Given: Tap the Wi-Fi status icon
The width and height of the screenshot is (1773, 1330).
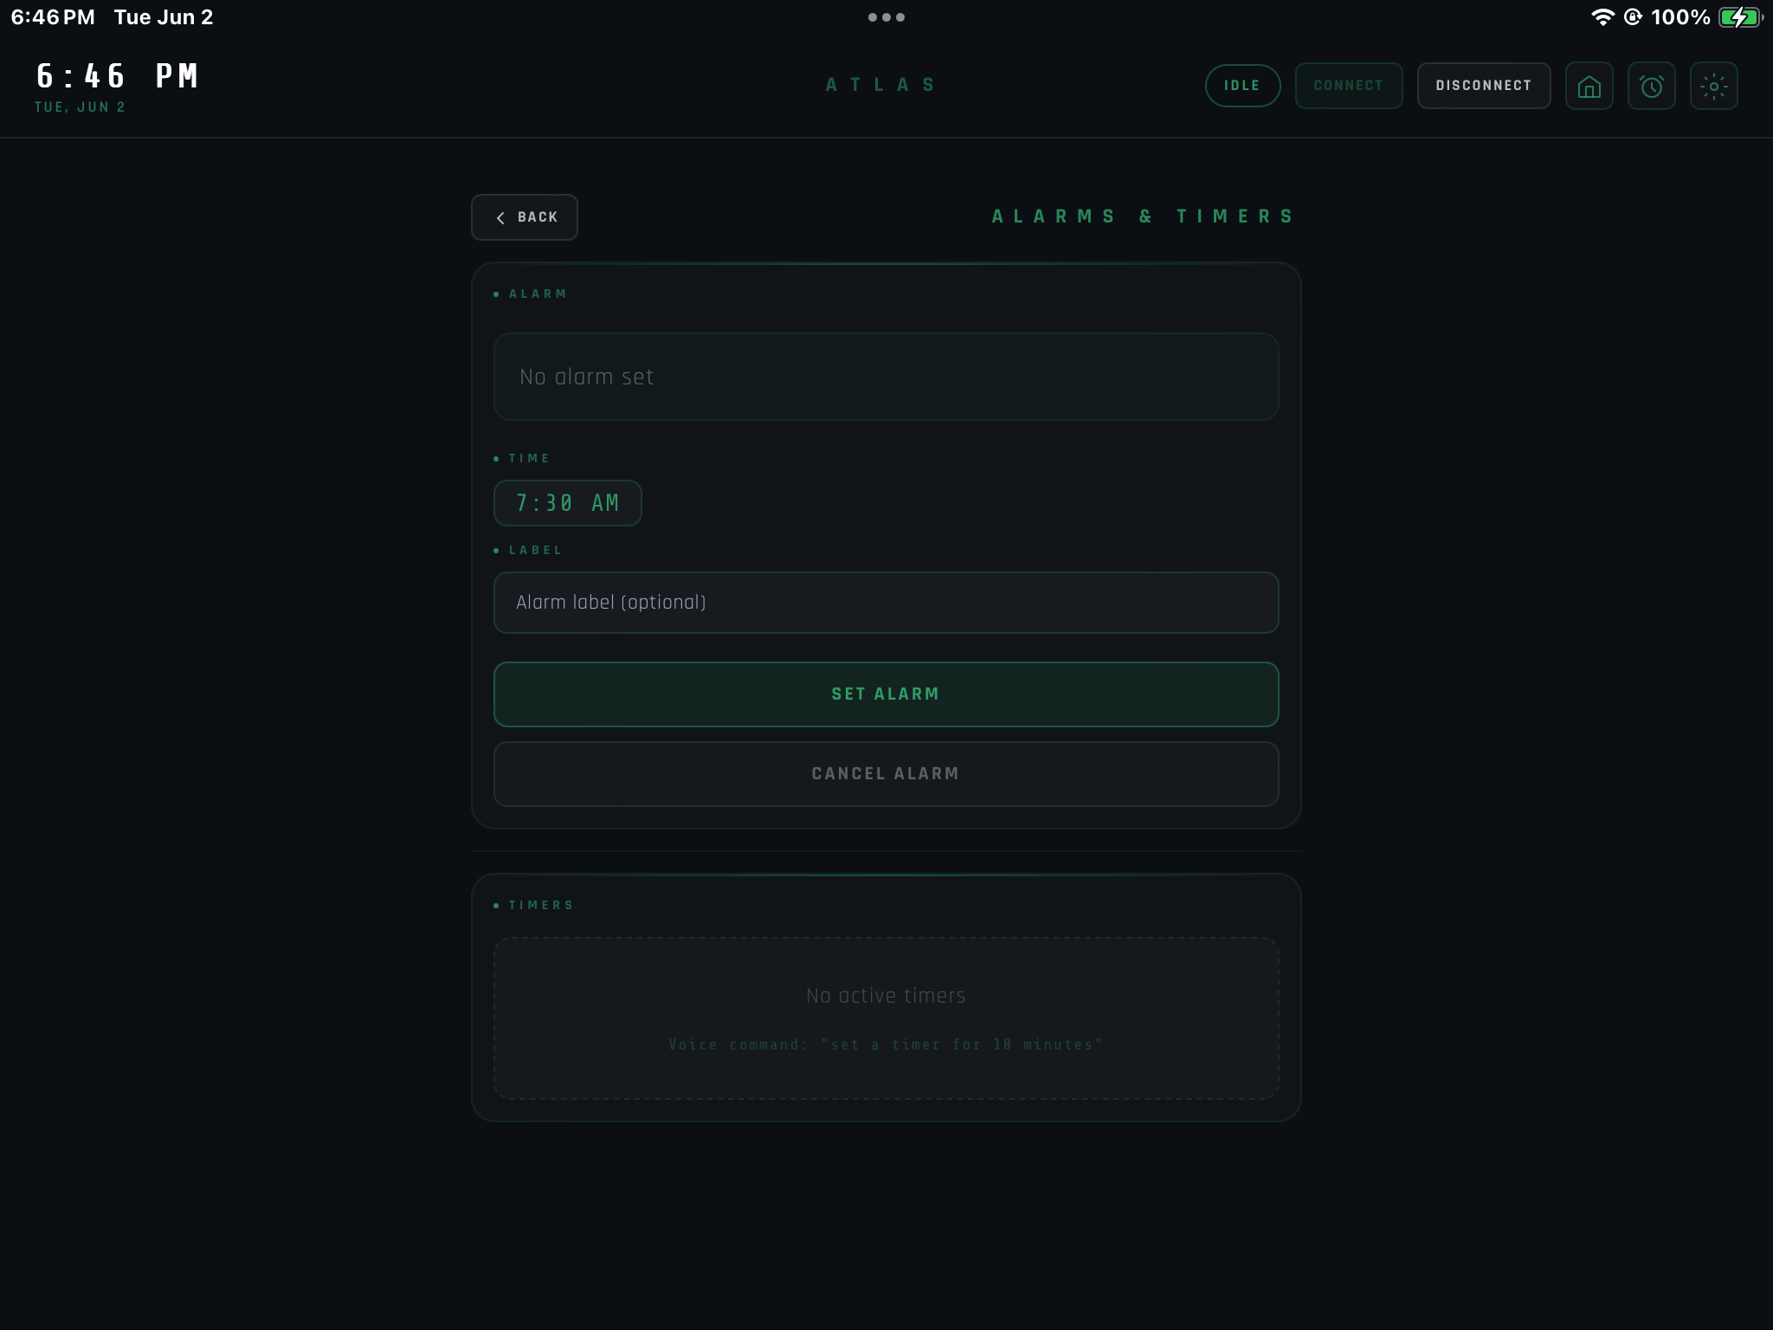Looking at the screenshot, I should (x=1602, y=17).
